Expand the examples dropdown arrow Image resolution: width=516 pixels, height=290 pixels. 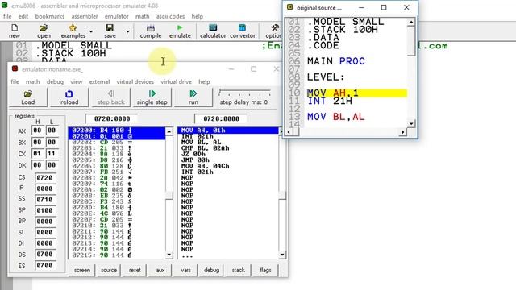pyautogui.click(x=91, y=31)
